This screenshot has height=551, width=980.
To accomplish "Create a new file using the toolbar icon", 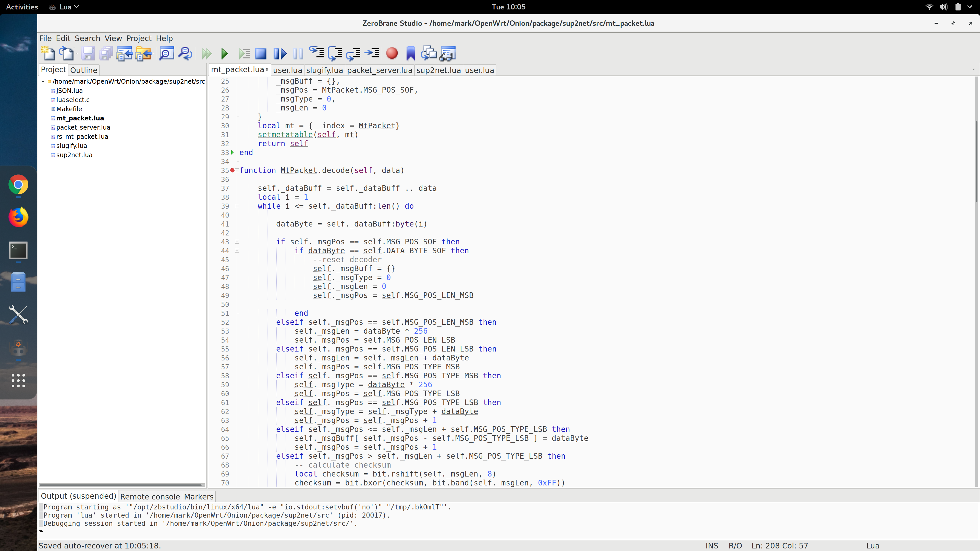I will coord(47,54).
